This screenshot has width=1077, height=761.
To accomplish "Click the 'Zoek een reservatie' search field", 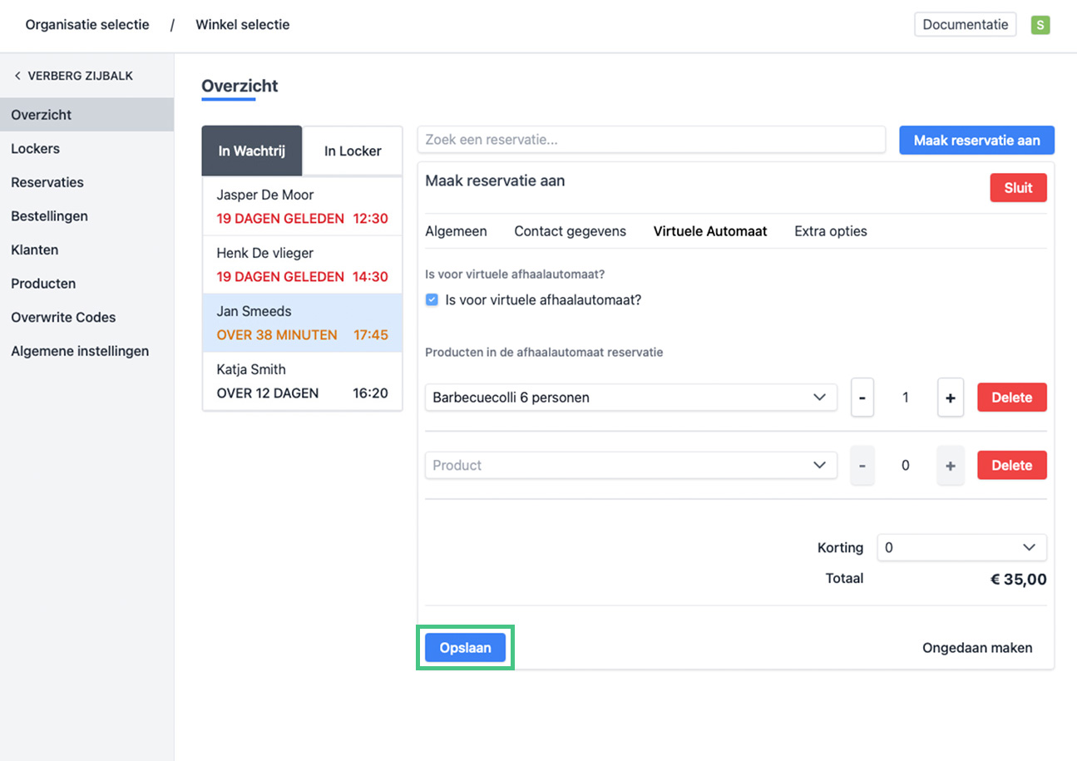I will (x=651, y=140).
